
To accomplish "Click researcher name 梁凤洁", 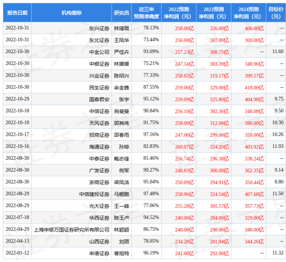I will pos(122,182).
